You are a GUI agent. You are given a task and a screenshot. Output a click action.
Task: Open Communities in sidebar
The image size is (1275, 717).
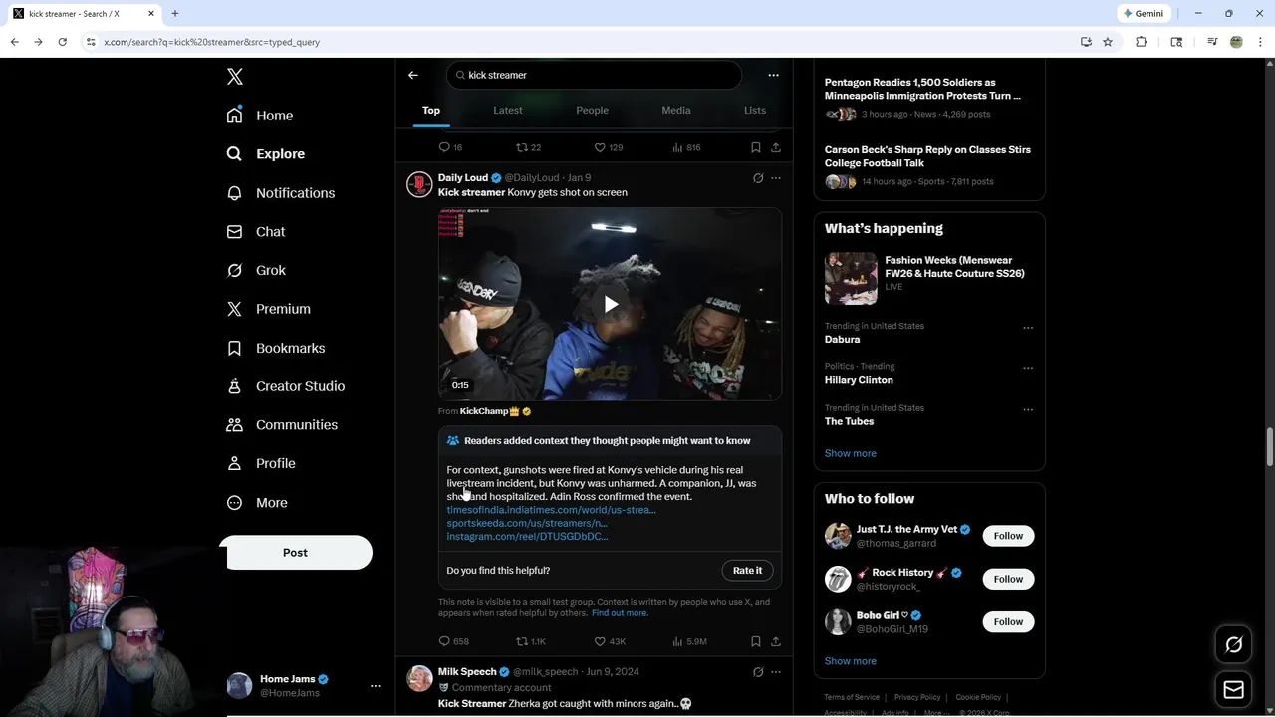pos(282,424)
